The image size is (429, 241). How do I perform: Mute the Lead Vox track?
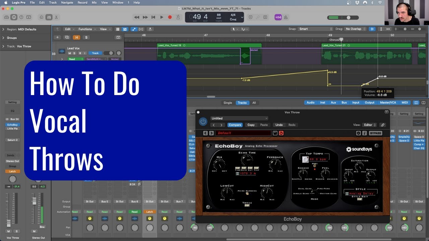click(70, 53)
